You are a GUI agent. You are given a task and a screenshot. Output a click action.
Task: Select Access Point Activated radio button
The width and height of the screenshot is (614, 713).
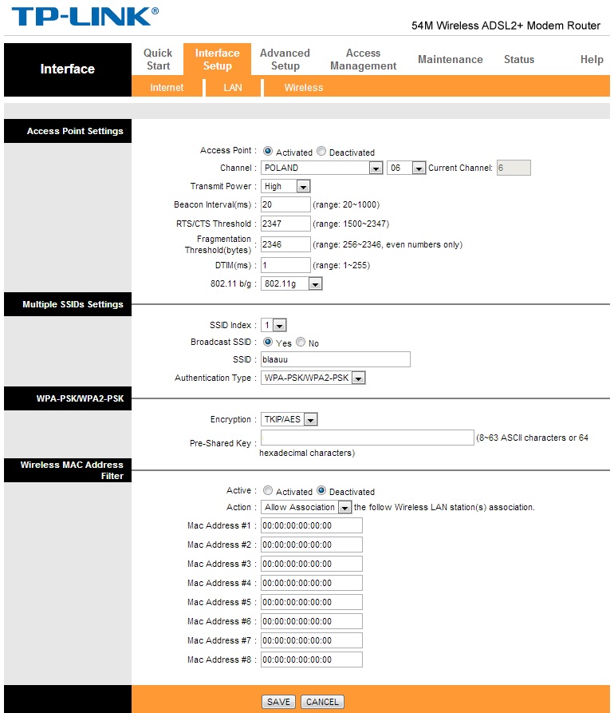point(268,151)
